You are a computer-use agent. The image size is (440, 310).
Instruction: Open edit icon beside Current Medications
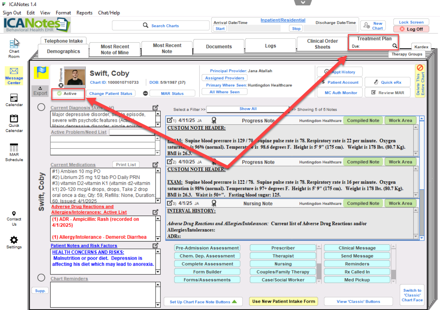pos(155,164)
